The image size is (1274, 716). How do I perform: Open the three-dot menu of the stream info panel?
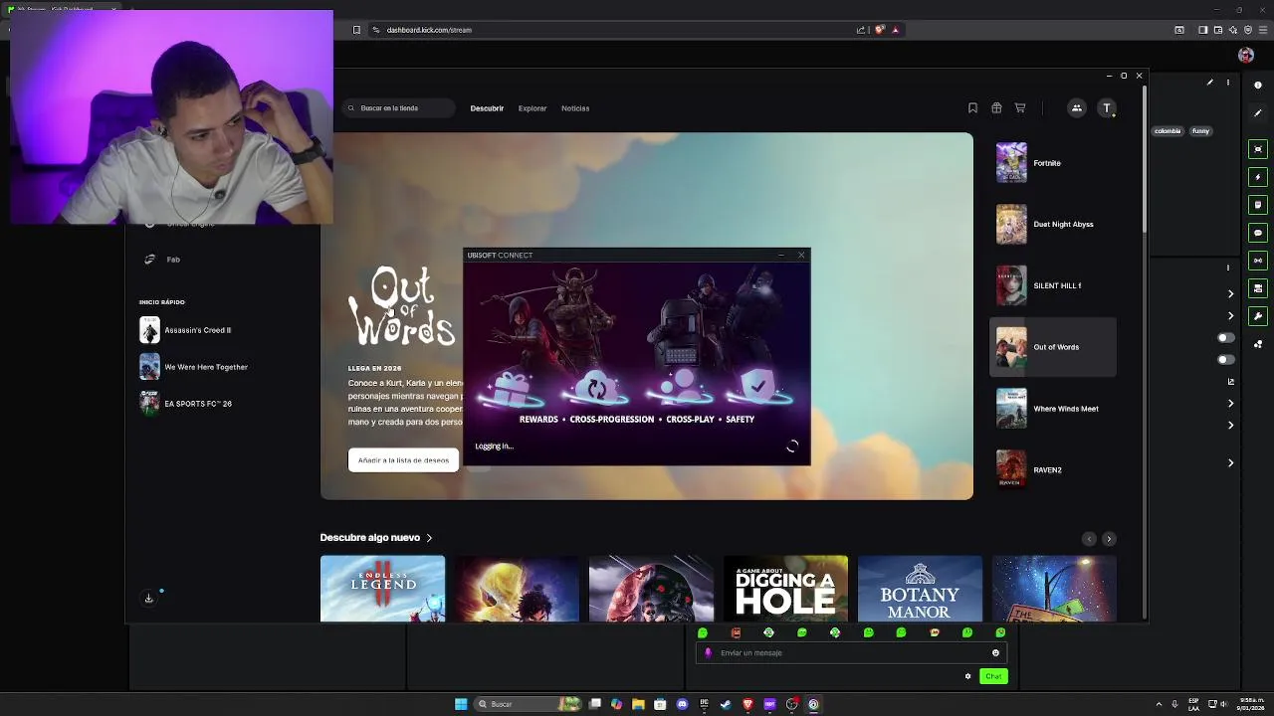[1227, 83]
